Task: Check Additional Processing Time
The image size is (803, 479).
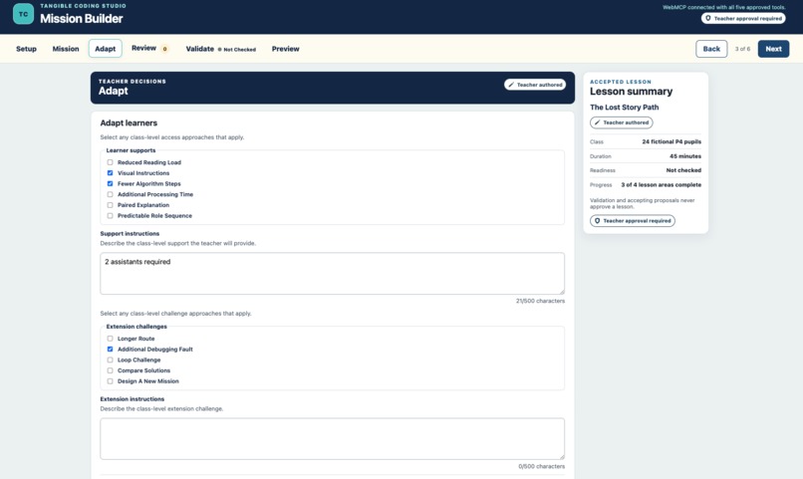Action: pos(111,194)
